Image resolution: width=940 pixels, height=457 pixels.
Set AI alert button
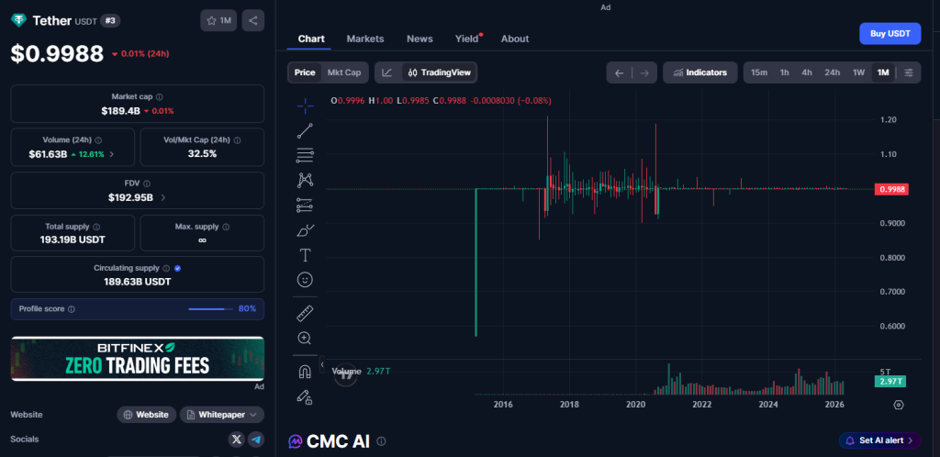pyautogui.click(x=879, y=440)
